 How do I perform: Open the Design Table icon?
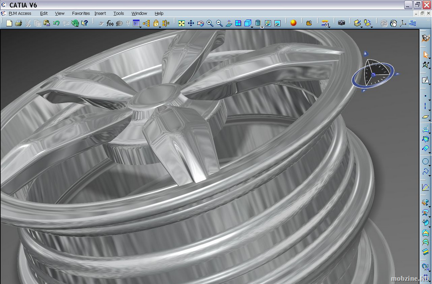click(136, 23)
